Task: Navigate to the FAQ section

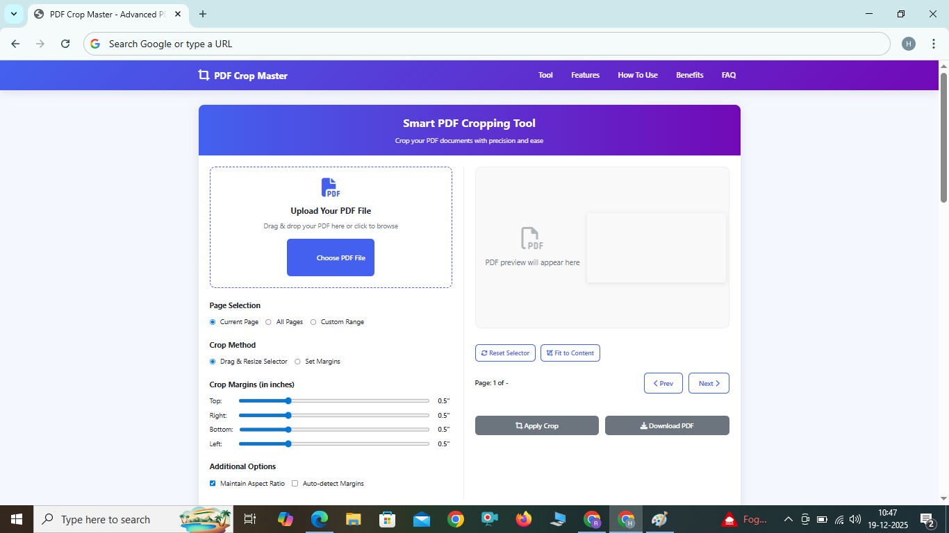Action: tap(728, 75)
